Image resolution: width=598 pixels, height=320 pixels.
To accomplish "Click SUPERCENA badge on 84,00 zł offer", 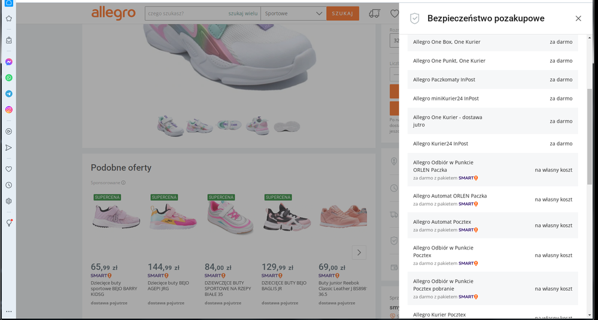I will pos(221,197).
